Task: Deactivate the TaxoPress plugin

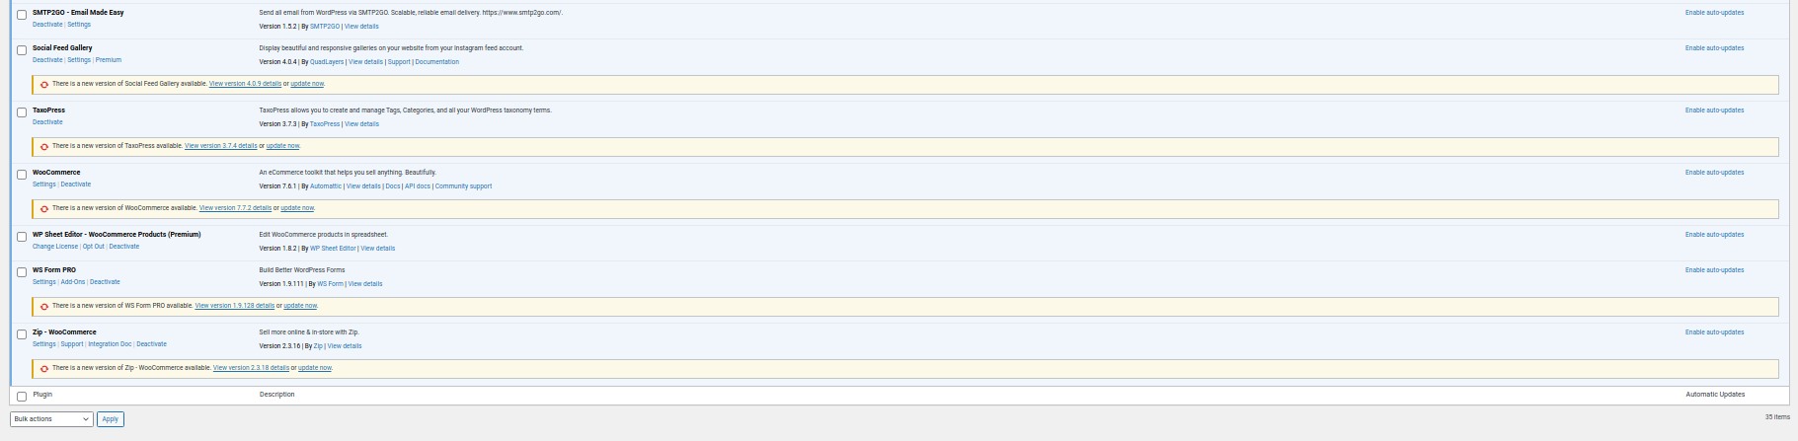Action: coord(47,122)
